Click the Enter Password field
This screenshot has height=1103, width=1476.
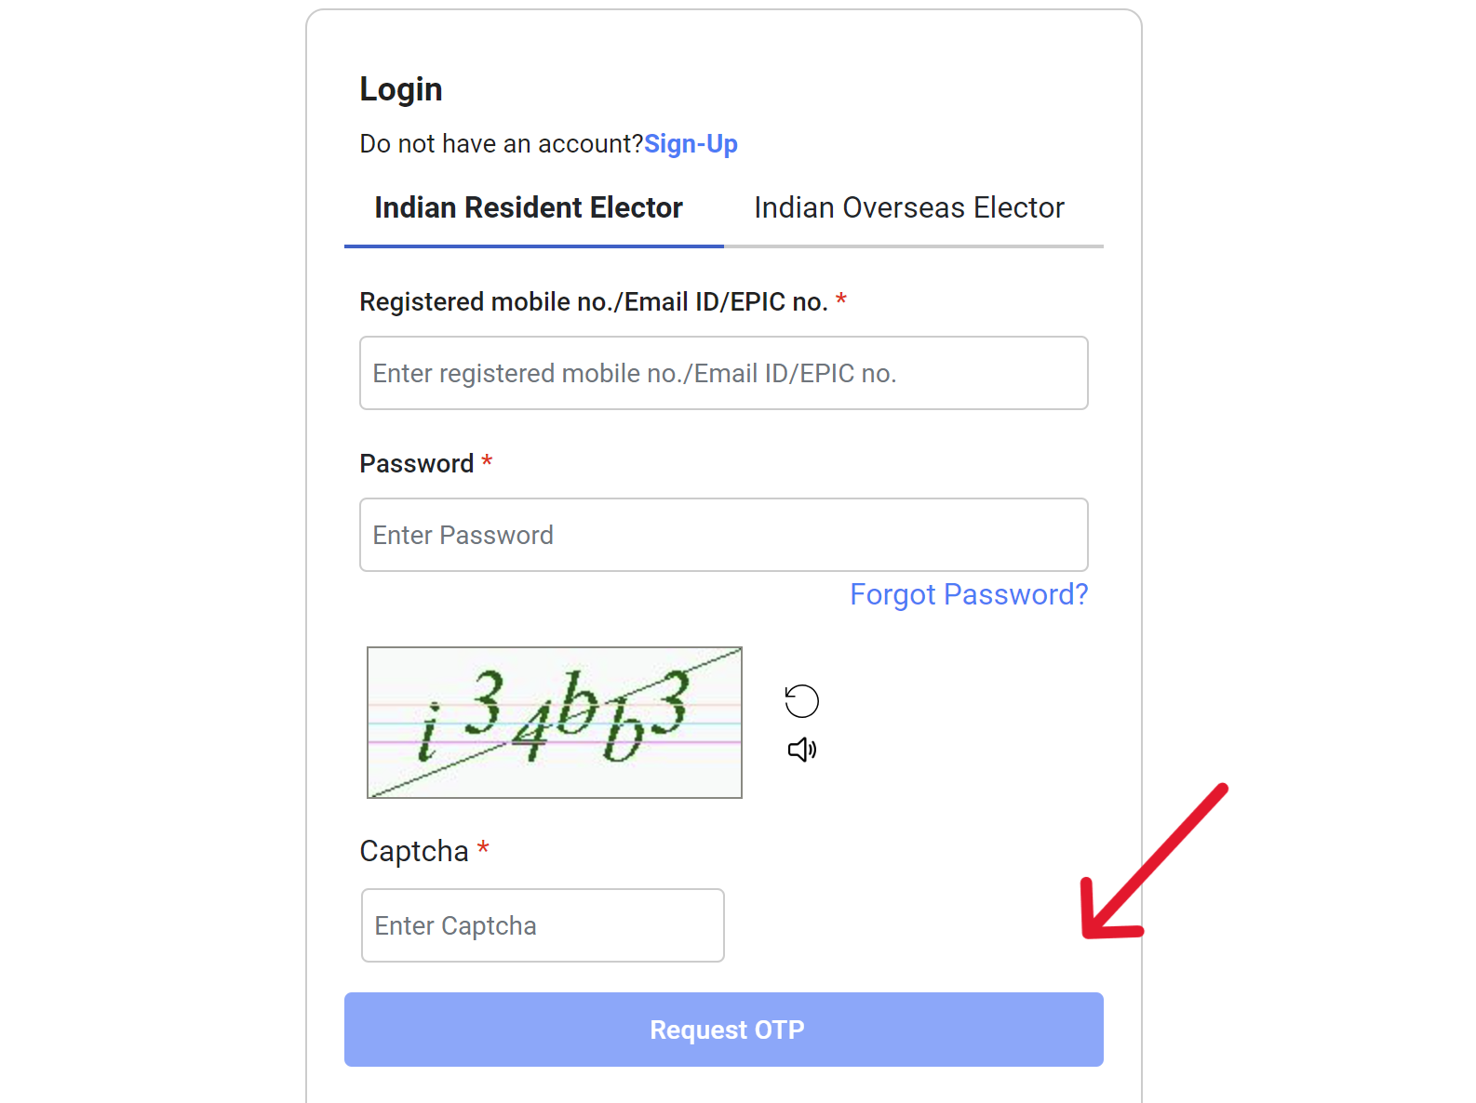pos(724,535)
